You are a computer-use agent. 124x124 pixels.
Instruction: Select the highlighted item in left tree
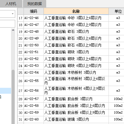click(5, 91)
